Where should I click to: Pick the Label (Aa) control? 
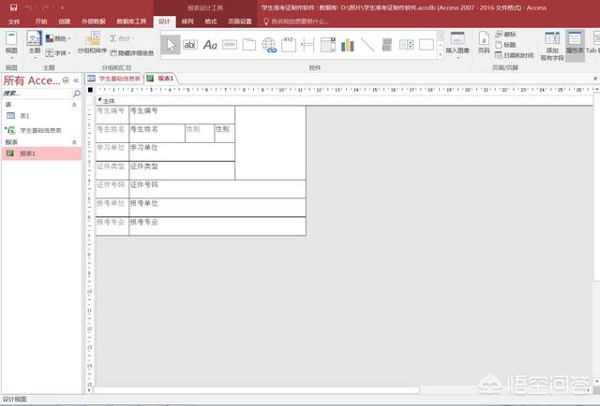point(210,45)
